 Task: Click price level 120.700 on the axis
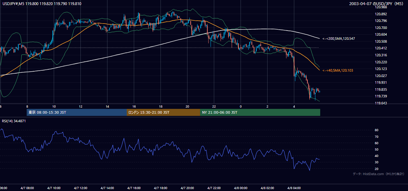pyautogui.click(x=381, y=28)
